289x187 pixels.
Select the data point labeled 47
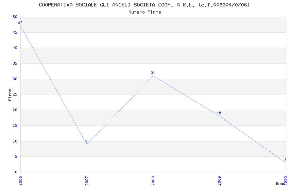click(x=20, y=26)
